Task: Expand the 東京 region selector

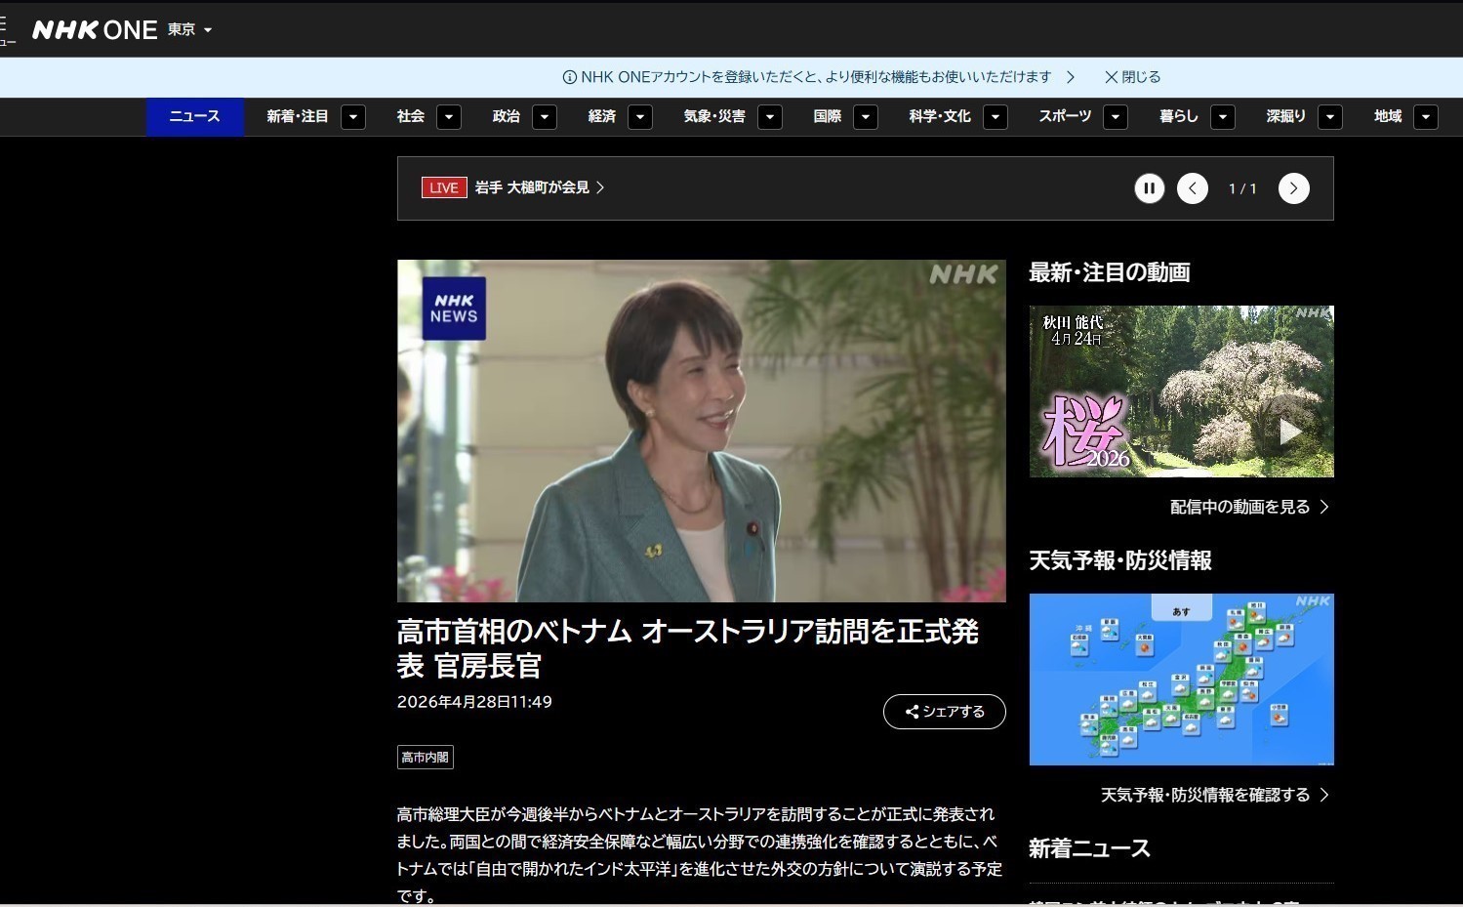Action: (x=190, y=30)
